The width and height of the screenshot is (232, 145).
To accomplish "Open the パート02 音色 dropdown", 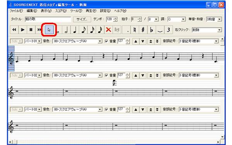I will [100, 75].
